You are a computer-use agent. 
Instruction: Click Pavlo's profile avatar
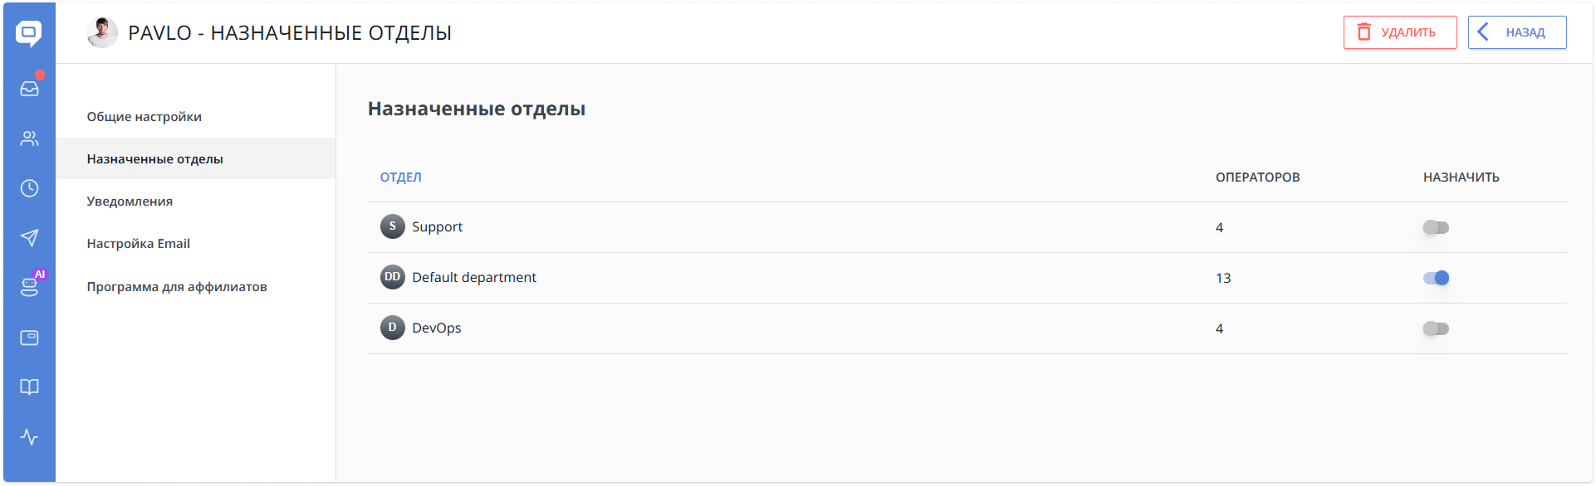coord(102,32)
